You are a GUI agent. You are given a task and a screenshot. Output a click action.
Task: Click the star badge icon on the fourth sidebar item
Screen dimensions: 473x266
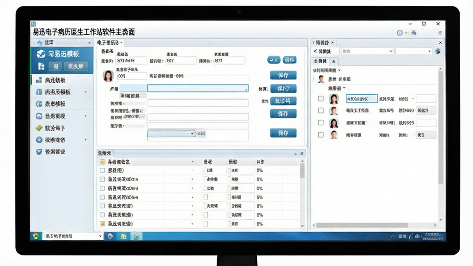point(39,116)
